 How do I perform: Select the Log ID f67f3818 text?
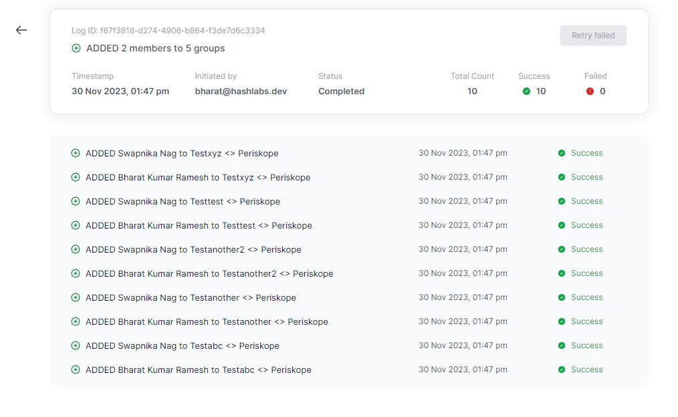(x=168, y=31)
